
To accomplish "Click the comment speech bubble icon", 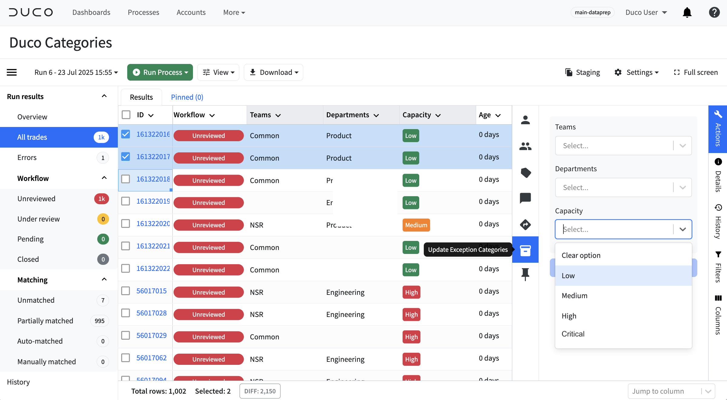I will pyautogui.click(x=525, y=198).
